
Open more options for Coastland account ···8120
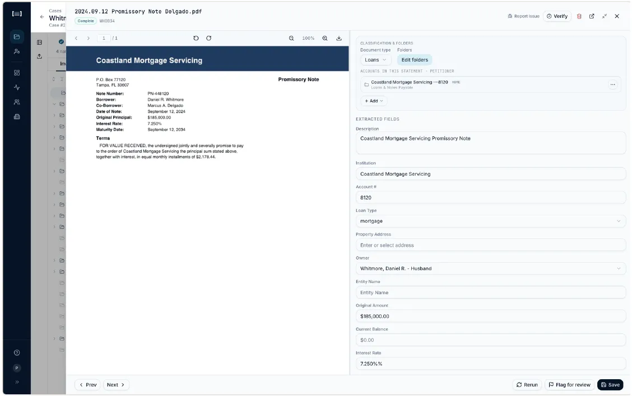612,84
